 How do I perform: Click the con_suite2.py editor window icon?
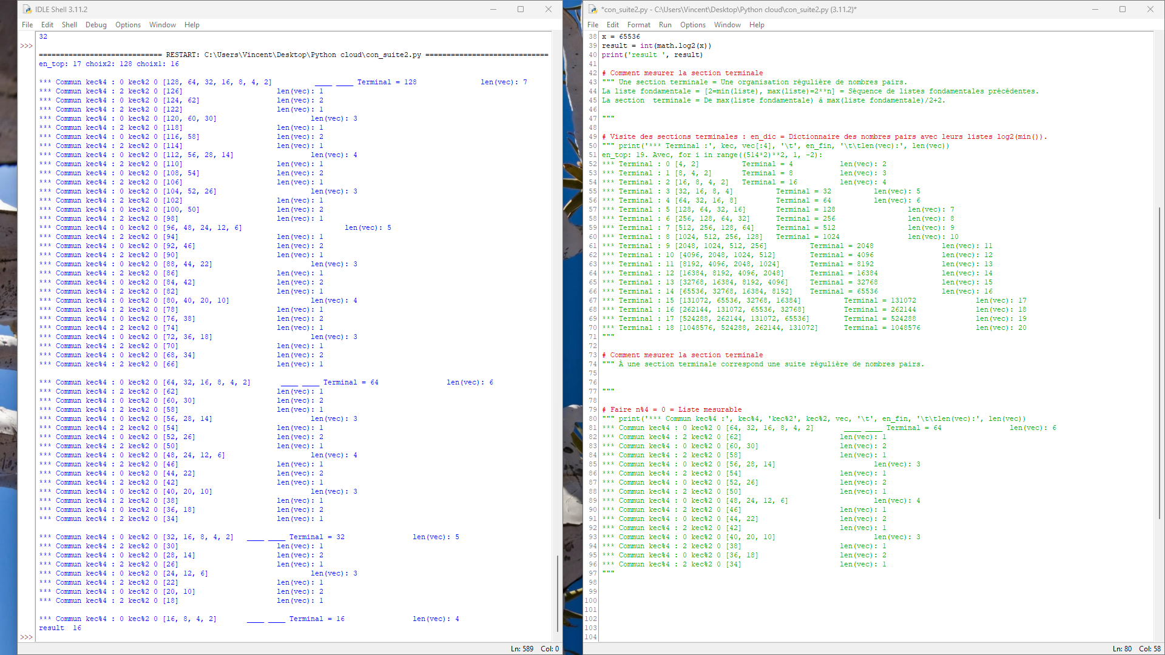(592, 9)
